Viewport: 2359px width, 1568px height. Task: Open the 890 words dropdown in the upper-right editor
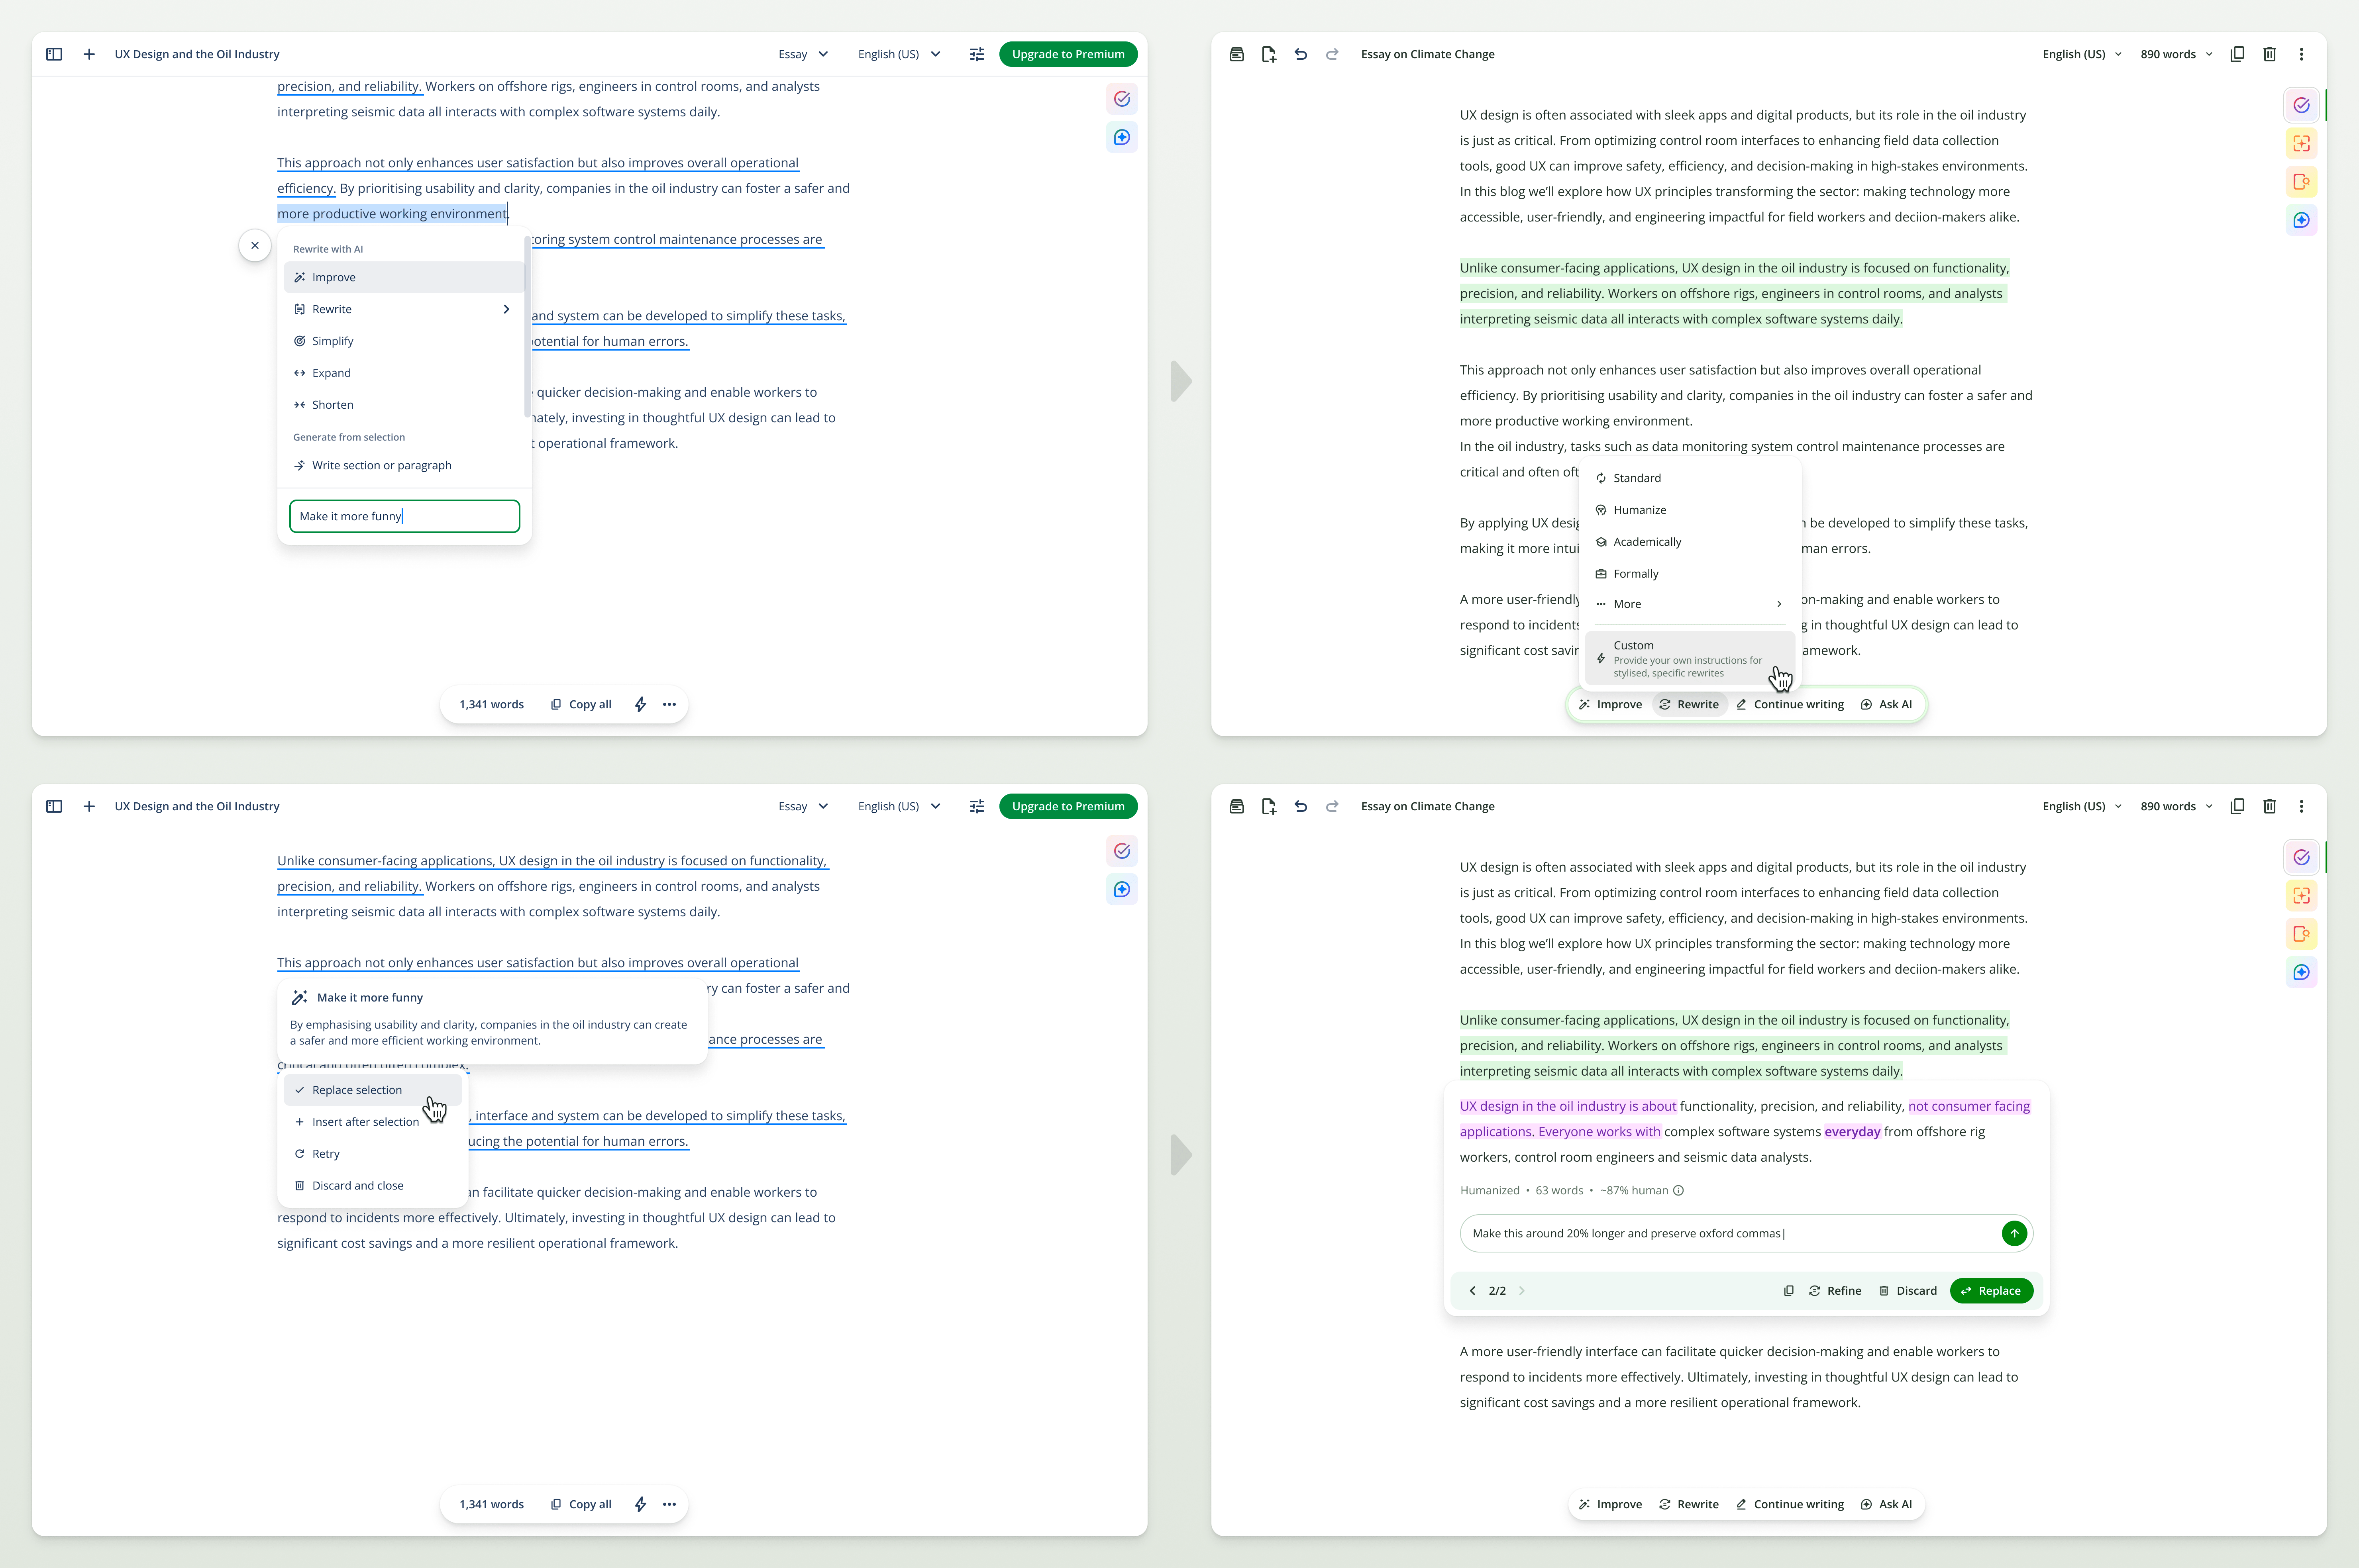pos(2176,54)
